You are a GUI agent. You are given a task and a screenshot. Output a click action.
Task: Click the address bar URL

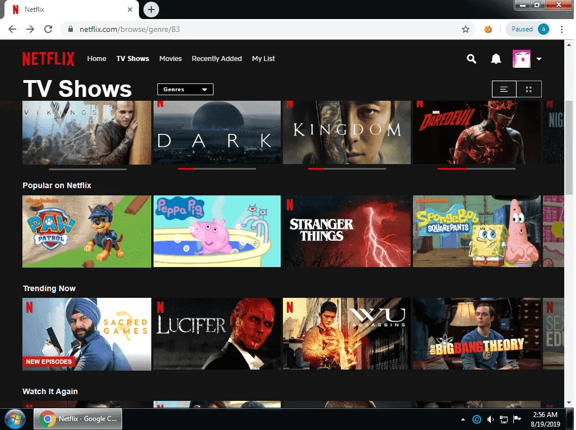(129, 29)
